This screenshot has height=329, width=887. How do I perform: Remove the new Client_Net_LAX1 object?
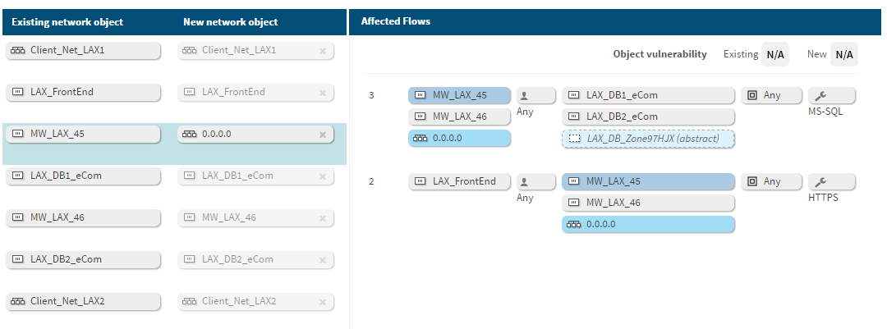pos(322,51)
